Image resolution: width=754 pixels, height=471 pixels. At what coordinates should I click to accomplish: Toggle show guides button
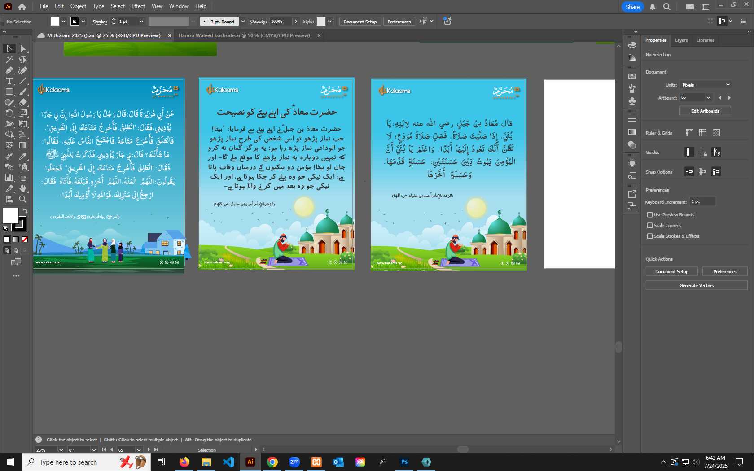click(689, 152)
